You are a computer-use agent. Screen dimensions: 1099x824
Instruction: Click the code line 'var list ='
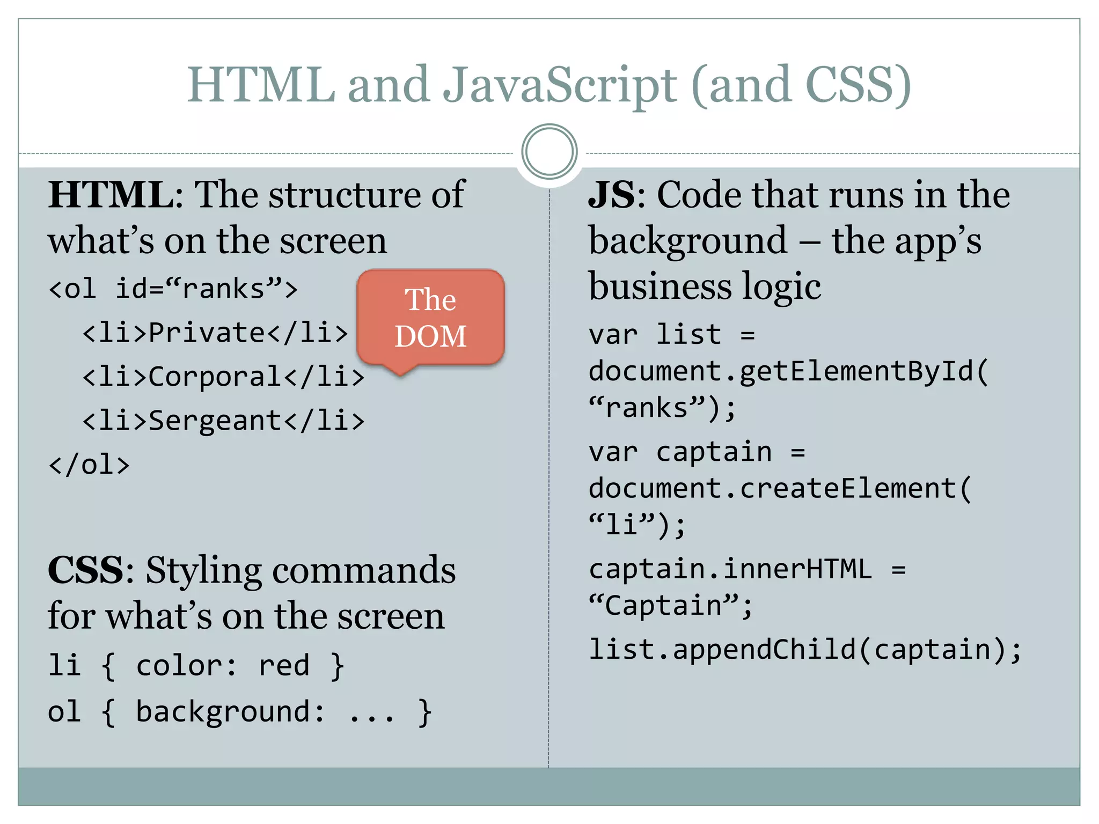[672, 335]
